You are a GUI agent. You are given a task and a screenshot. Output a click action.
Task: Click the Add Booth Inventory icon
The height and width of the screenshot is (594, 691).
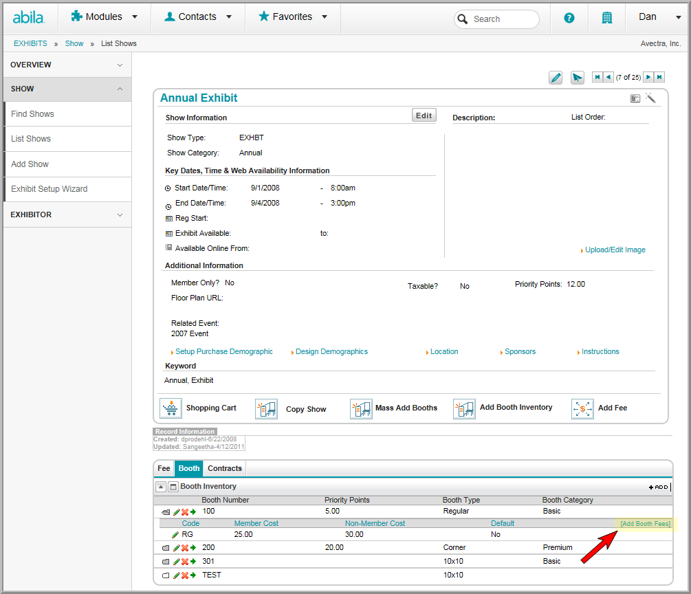465,409
